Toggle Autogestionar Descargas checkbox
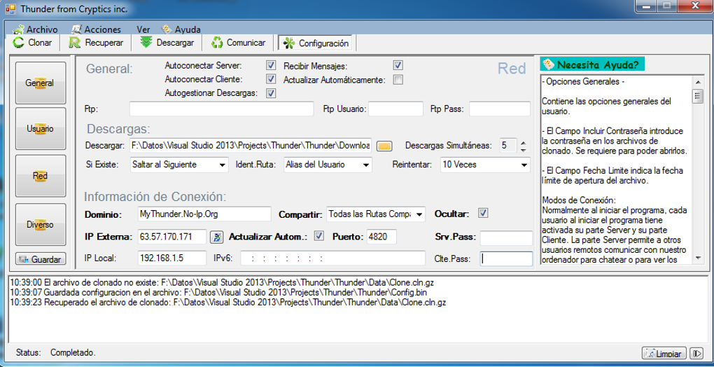This screenshot has height=367, width=714. click(x=271, y=93)
